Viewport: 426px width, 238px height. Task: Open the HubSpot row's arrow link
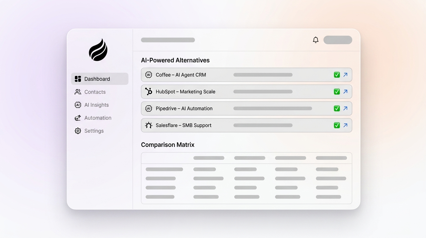pyautogui.click(x=346, y=92)
